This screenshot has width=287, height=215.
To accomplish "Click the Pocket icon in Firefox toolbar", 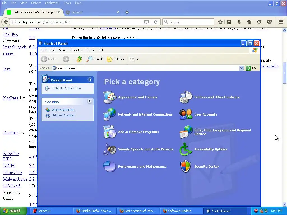I will tap(269, 22).
